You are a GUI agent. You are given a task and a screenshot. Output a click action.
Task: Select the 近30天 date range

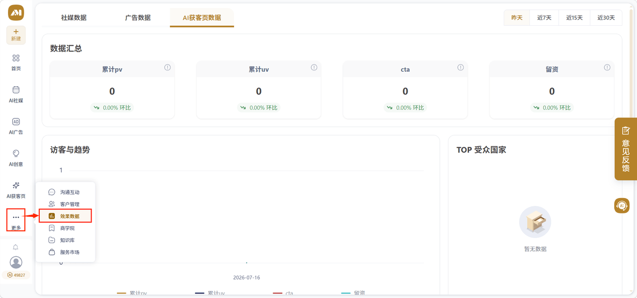point(606,17)
